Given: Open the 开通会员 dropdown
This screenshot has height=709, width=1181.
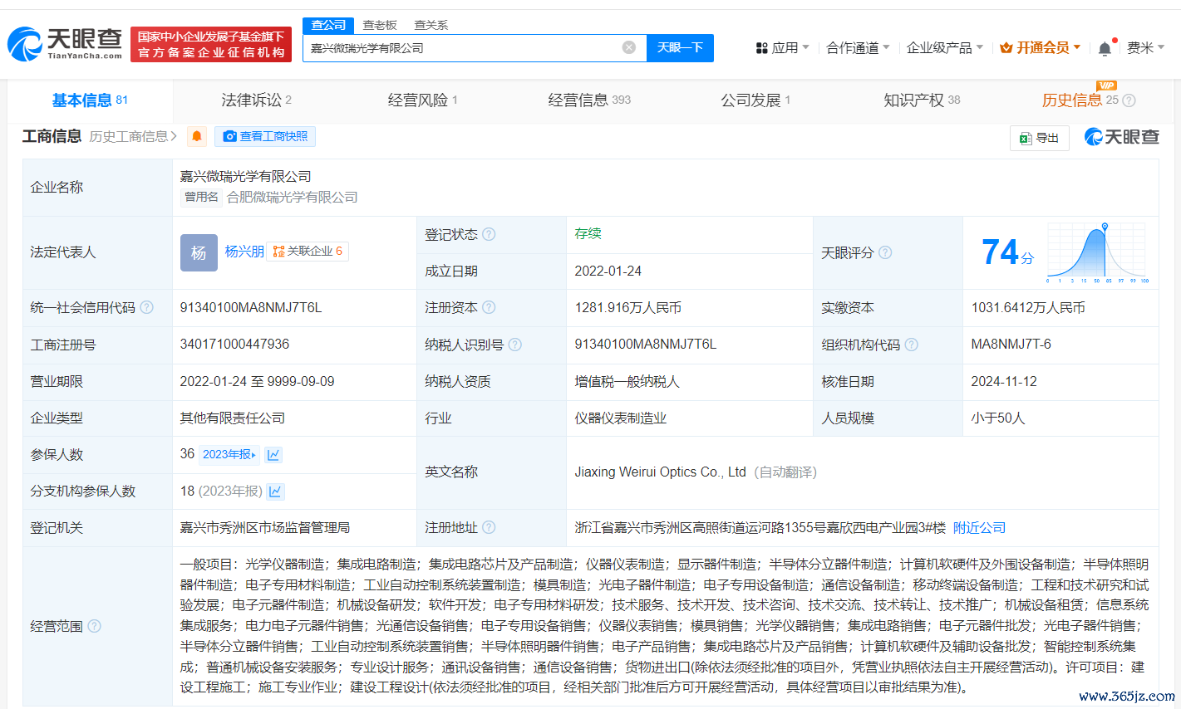Looking at the screenshot, I should click(x=1040, y=48).
